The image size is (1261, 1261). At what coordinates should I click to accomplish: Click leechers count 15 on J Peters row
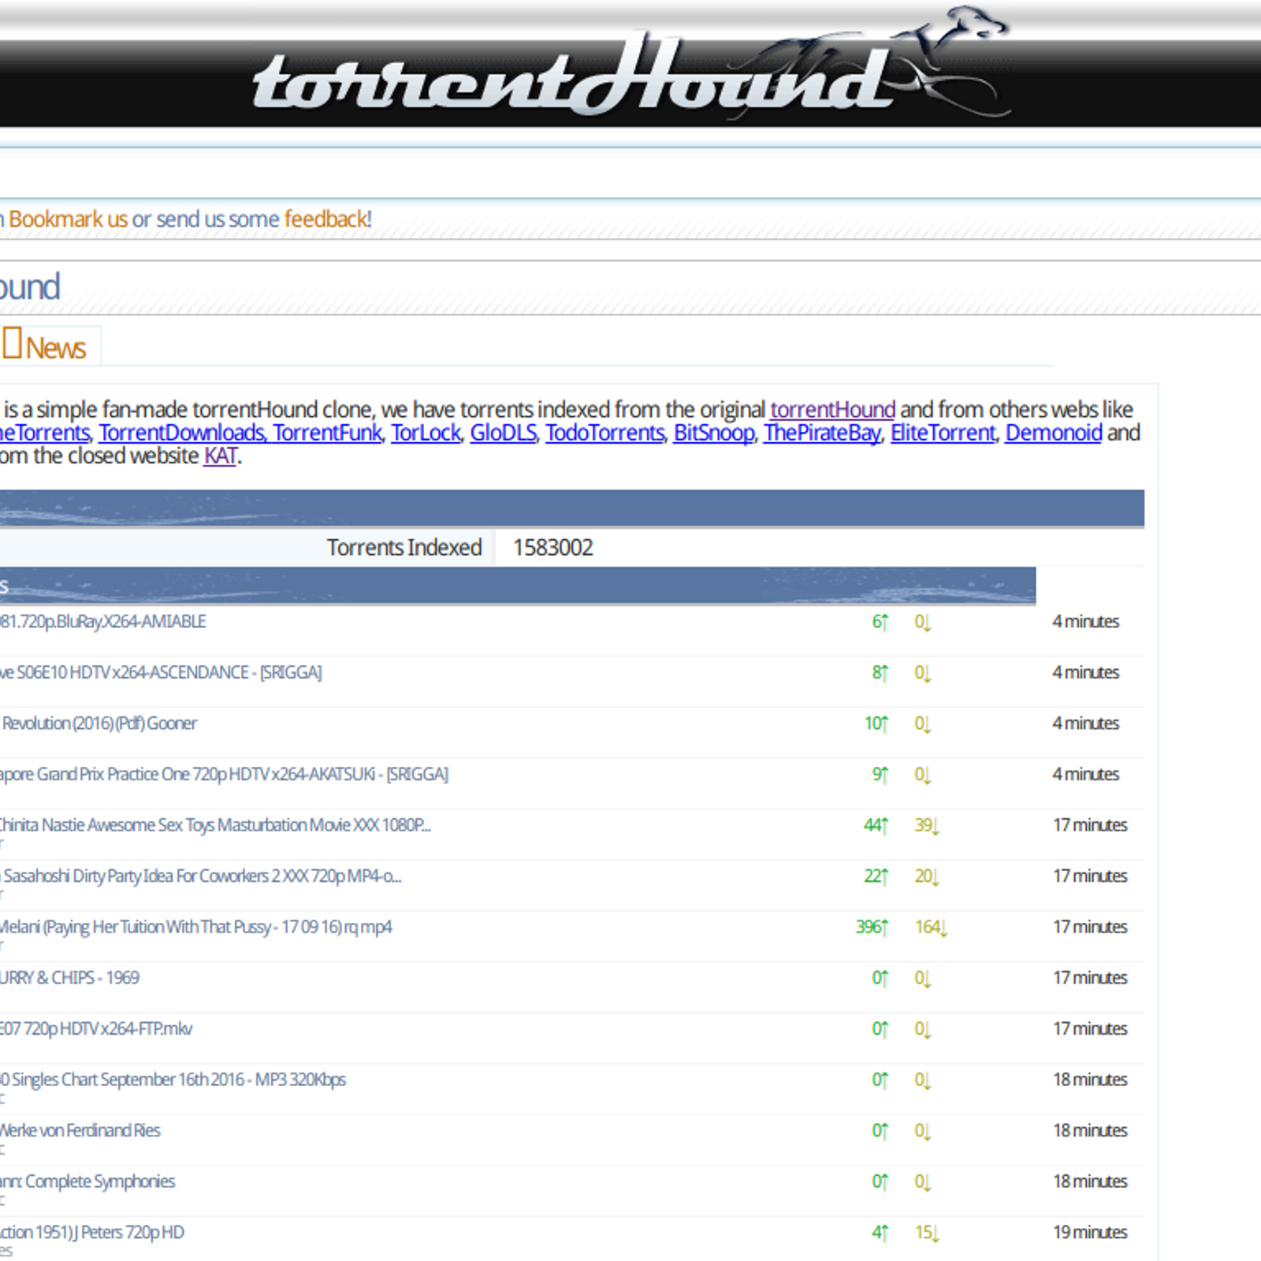pyautogui.click(x=927, y=1232)
